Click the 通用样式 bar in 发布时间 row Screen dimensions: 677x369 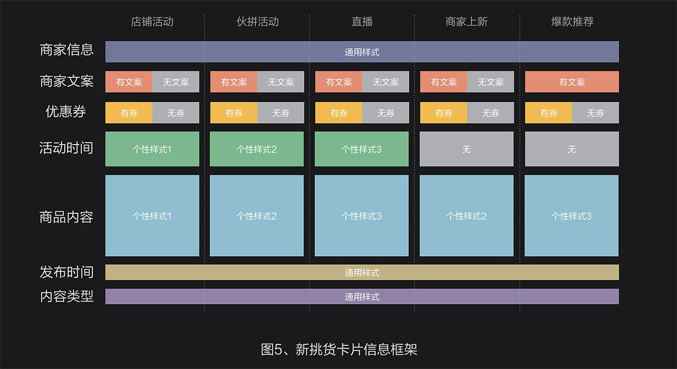(362, 273)
